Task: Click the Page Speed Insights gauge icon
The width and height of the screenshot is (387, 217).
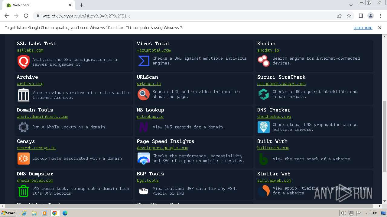Action: [x=144, y=158]
